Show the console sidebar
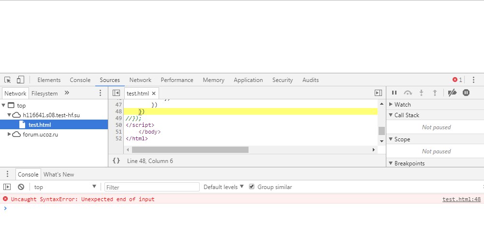 click(7, 187)
